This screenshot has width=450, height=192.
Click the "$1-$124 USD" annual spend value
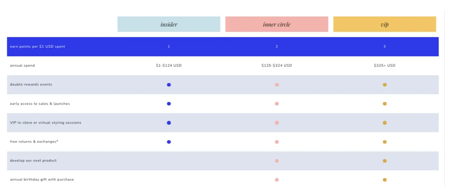[169, 66]
